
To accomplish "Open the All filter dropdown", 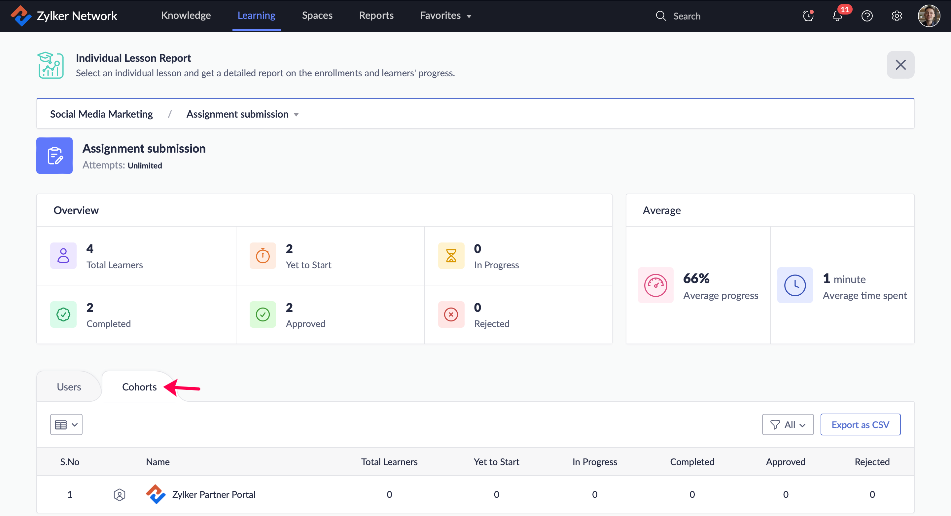I will 788,424.
